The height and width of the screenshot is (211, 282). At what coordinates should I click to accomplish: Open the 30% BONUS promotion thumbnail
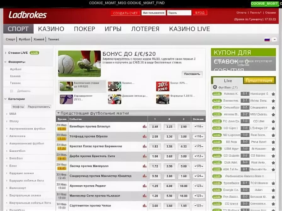(163, 86)
